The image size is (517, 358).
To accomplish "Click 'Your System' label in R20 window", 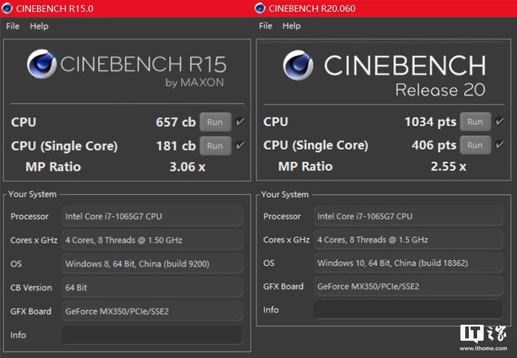I will click(x=285, y=194).
